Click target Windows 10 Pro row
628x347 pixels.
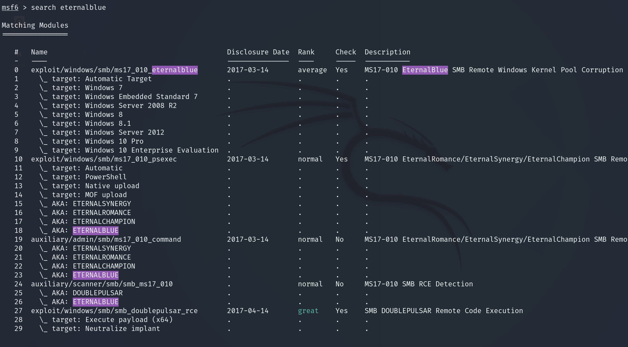tap(97, 141)
